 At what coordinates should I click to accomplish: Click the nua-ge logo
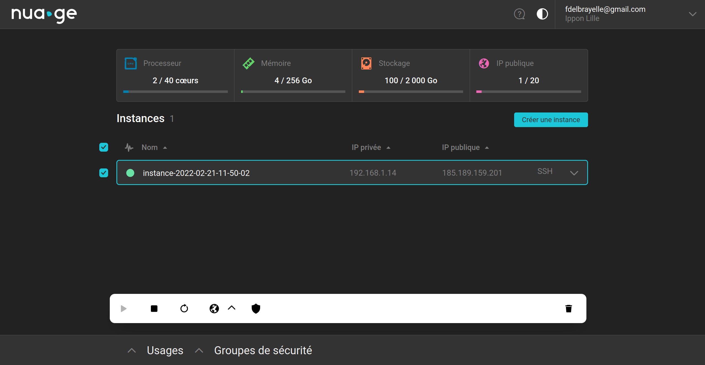[x=44, y=14]
